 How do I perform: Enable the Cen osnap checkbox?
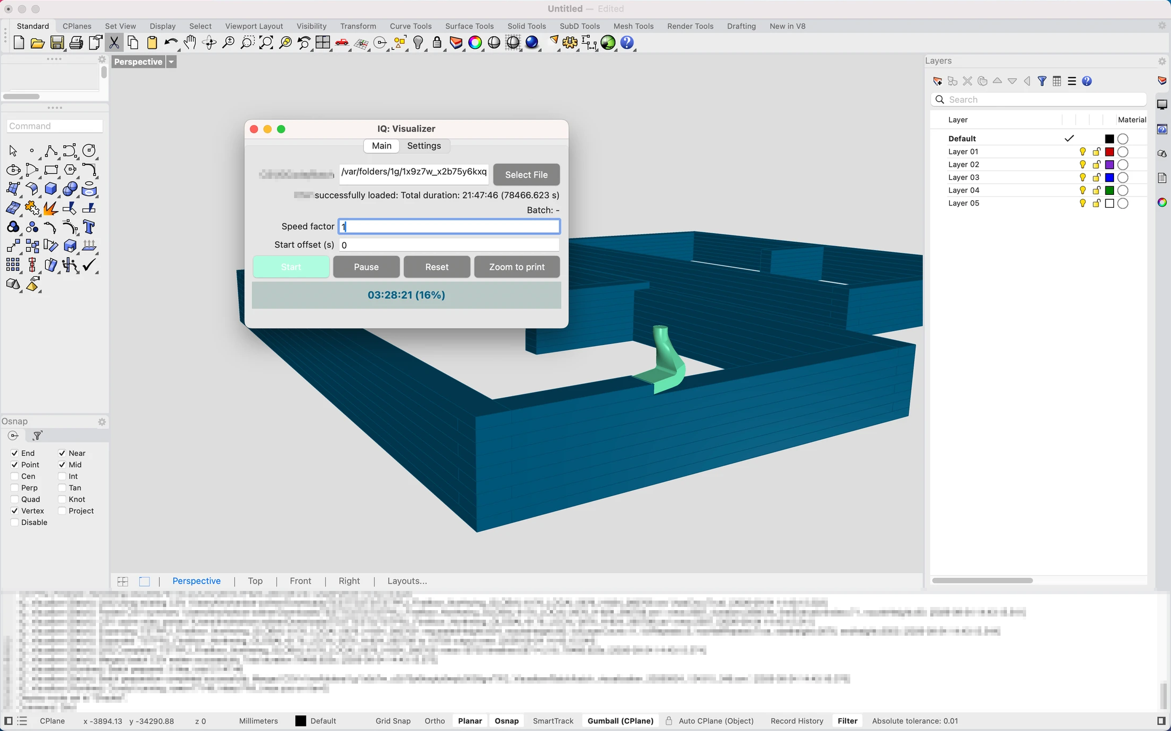[14, 477]
